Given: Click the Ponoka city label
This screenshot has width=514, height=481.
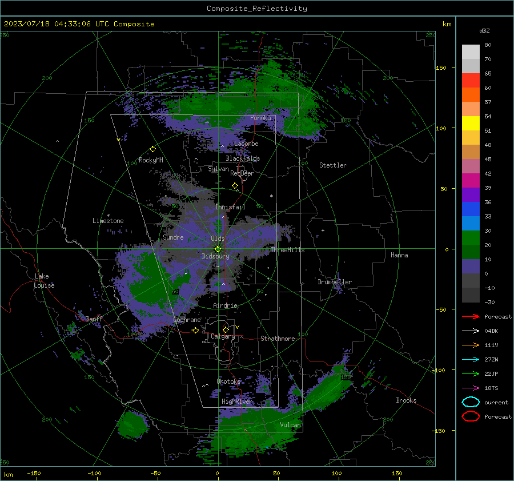Looking at the screenshot, I should [x=260, y=118].
